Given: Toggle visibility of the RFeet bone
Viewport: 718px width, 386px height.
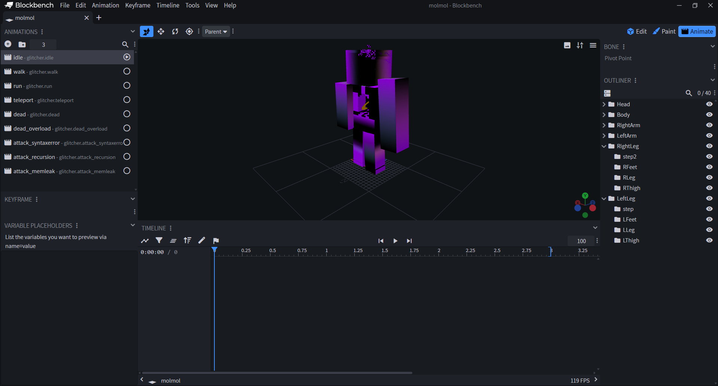Looking at the screenshot, I should pos(709,167).
